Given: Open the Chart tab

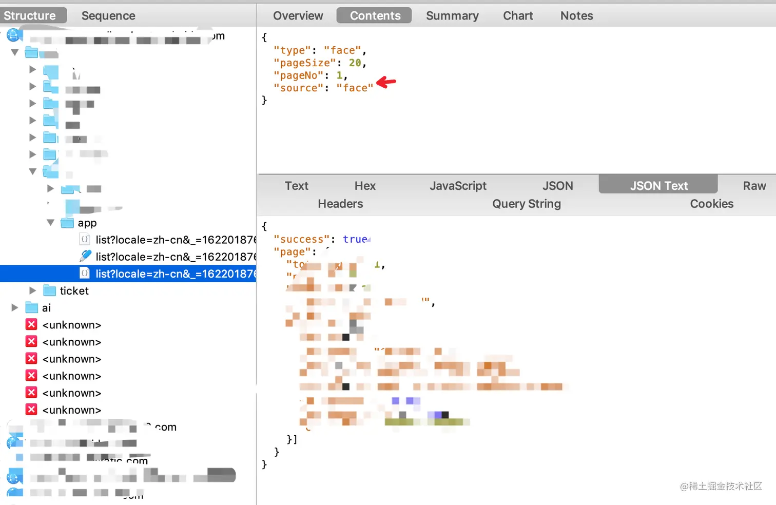Looking at the screenshot, I should (518, 16).
